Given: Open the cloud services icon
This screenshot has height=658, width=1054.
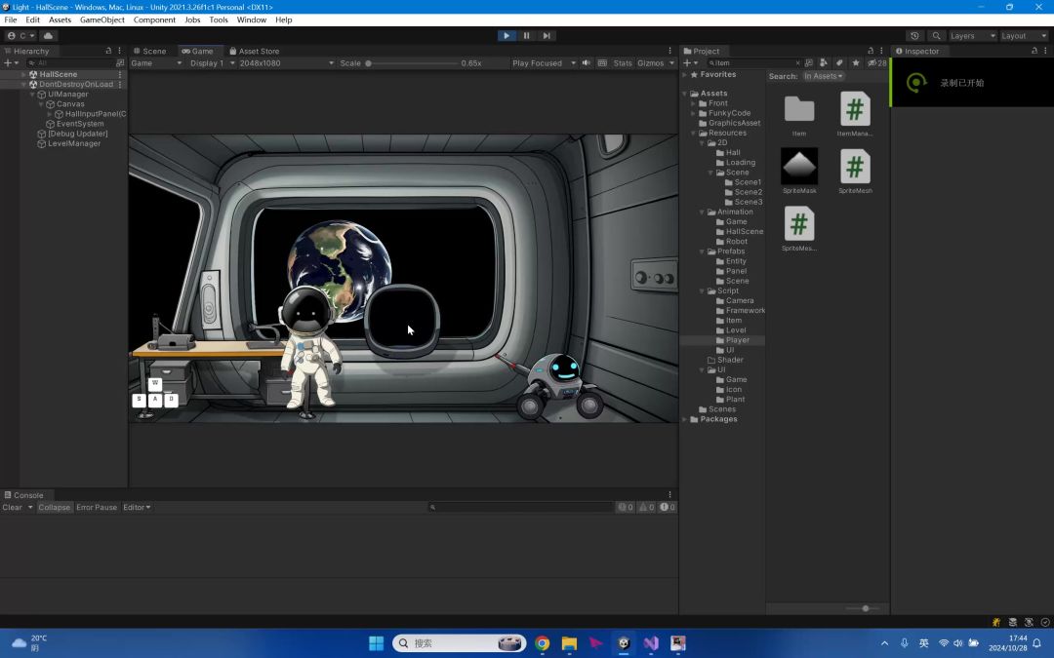Looking at the screenshot, I should (x=48, y=36).
